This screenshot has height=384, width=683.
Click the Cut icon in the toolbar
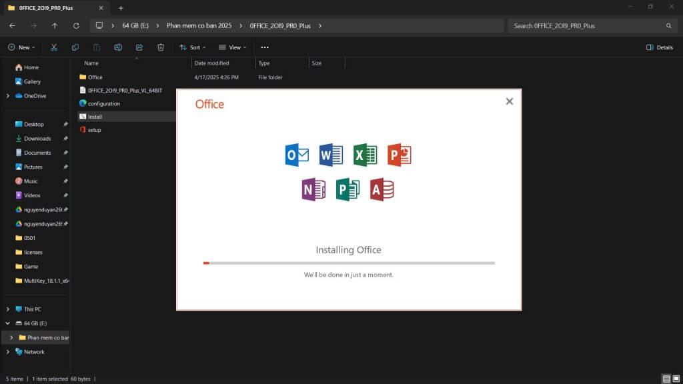tap(54, 47)
